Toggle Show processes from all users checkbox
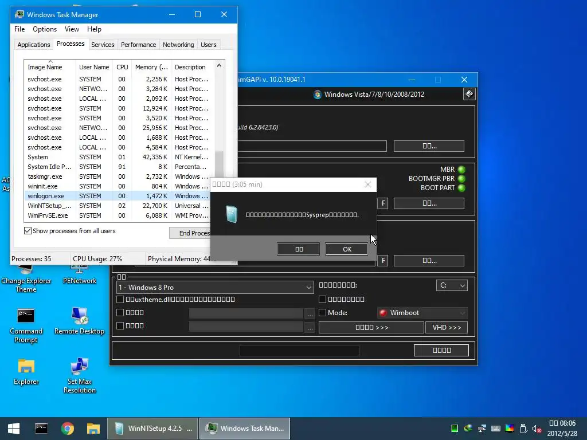587x440 pixels. tap(28, 230)
